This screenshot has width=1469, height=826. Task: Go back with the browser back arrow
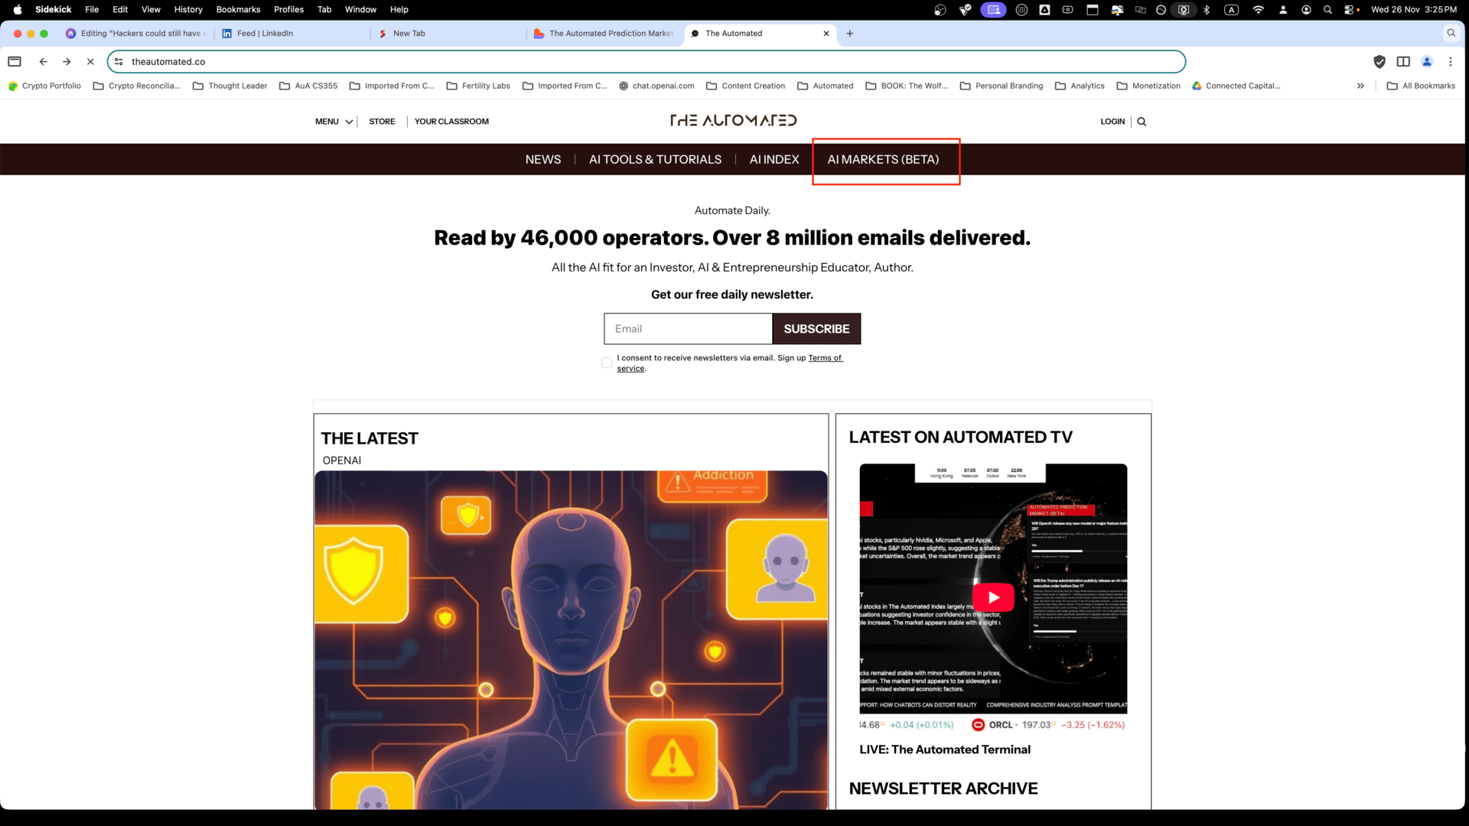click(44, 62)
